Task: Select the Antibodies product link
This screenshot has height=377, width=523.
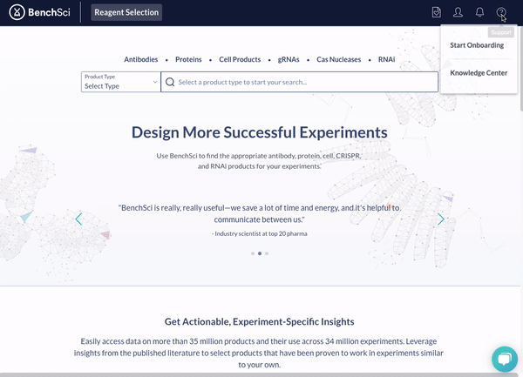Action: point(140,59)
